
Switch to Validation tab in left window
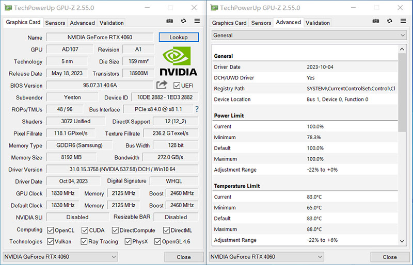112,23
